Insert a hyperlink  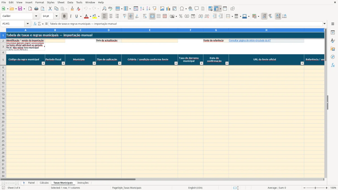coord(190,9)
